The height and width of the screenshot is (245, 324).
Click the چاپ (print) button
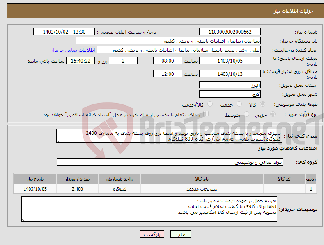tap(181, 234)
